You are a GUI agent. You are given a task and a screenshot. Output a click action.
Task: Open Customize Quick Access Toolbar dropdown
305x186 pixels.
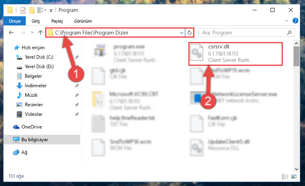point(51,10)
